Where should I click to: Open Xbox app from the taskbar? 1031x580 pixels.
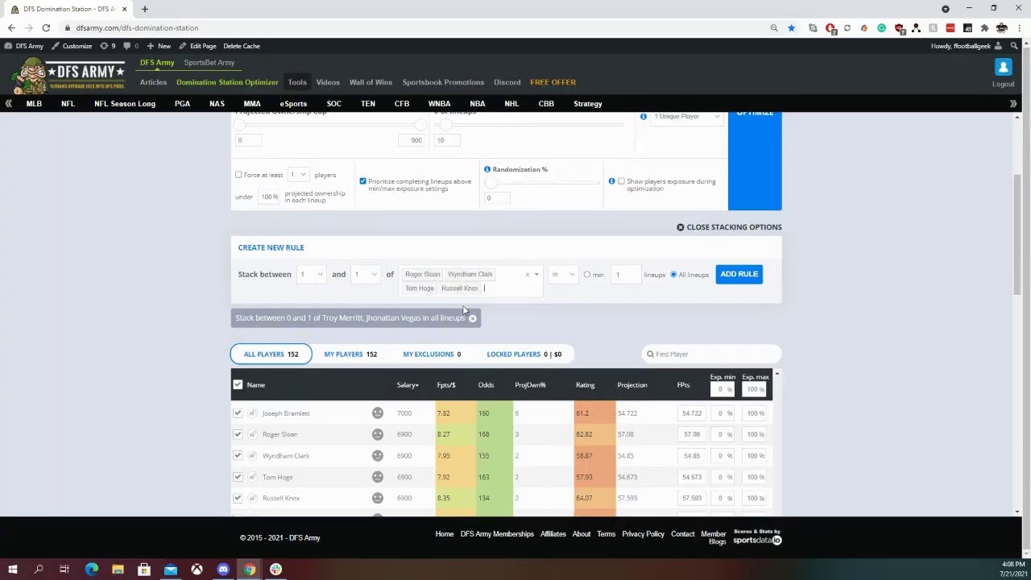coord(197,570)
